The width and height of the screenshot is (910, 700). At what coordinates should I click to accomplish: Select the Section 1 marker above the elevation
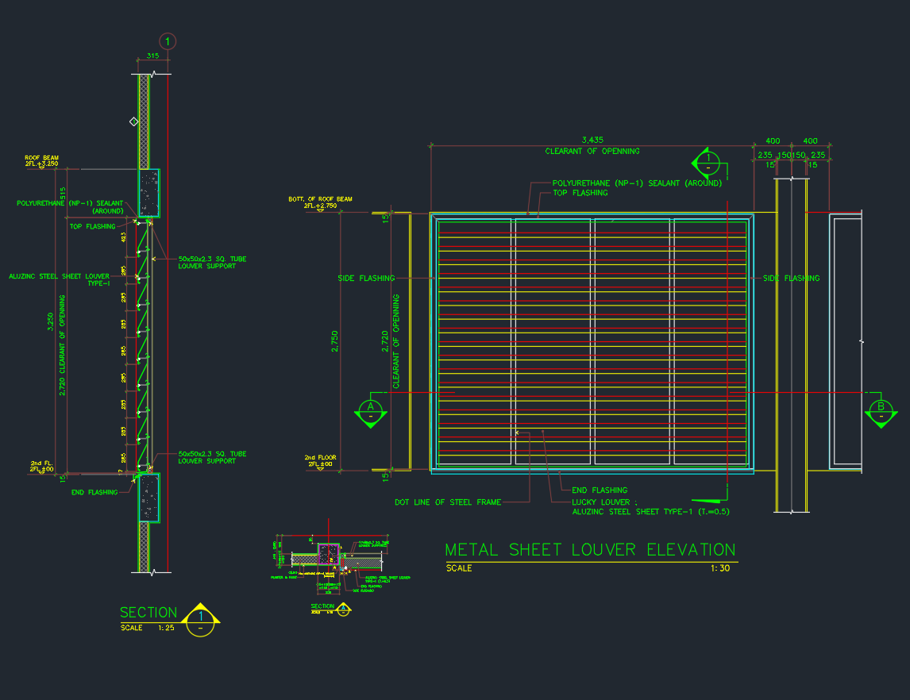click(x=707, y=163)
